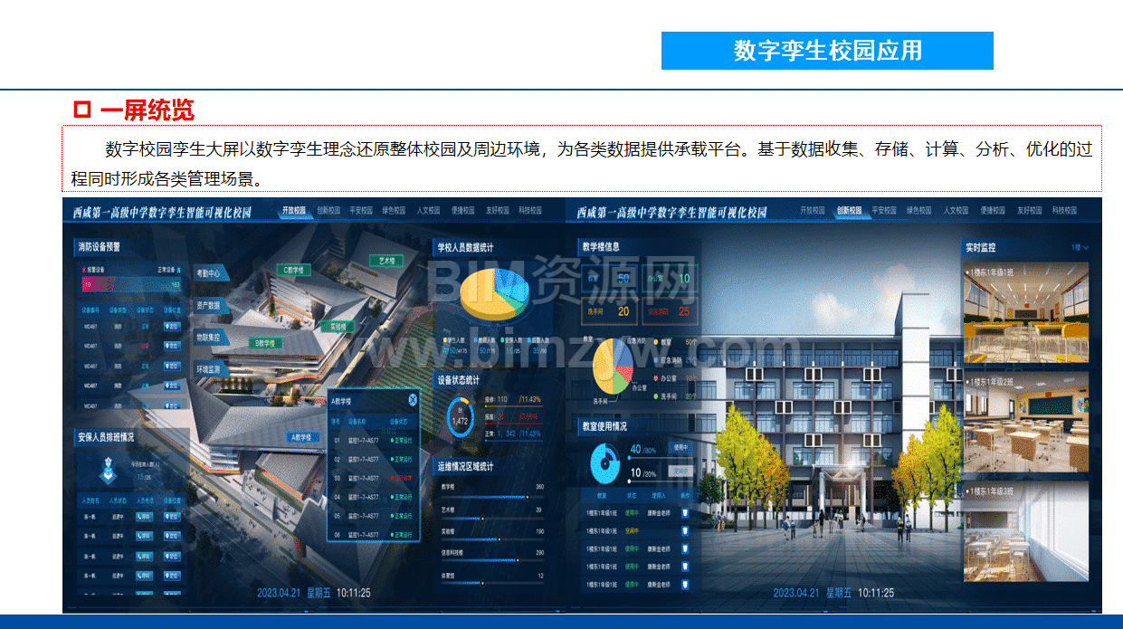
Task: Click the classroom usage donut chart icon
Action: coord(604,463)
